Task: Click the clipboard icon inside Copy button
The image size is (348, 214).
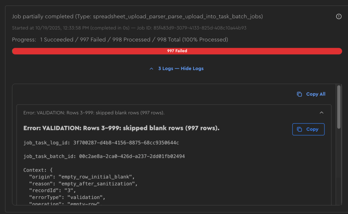Action: tap(299, 129)
